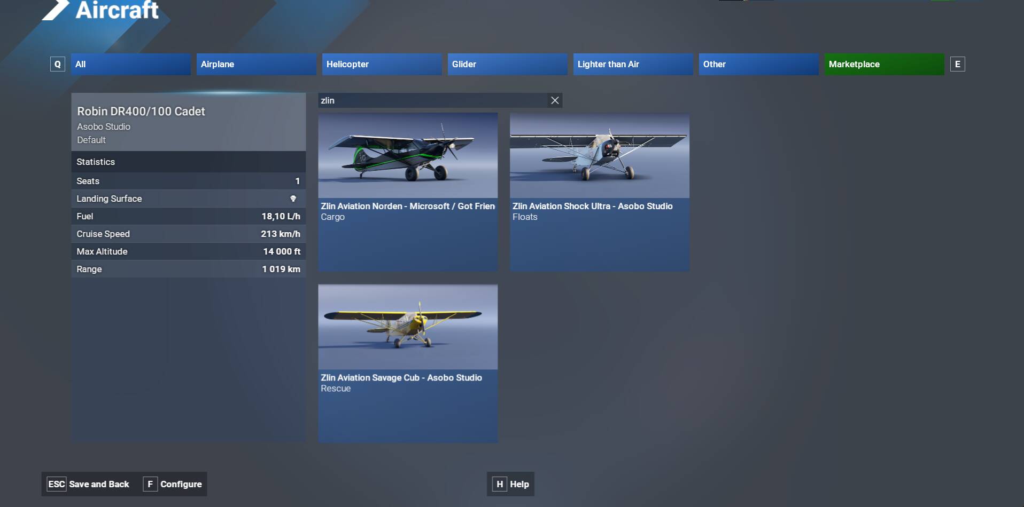Click the Rescue variant label
This screenshot has height=507, width=1024.
[x=336, y=389]
